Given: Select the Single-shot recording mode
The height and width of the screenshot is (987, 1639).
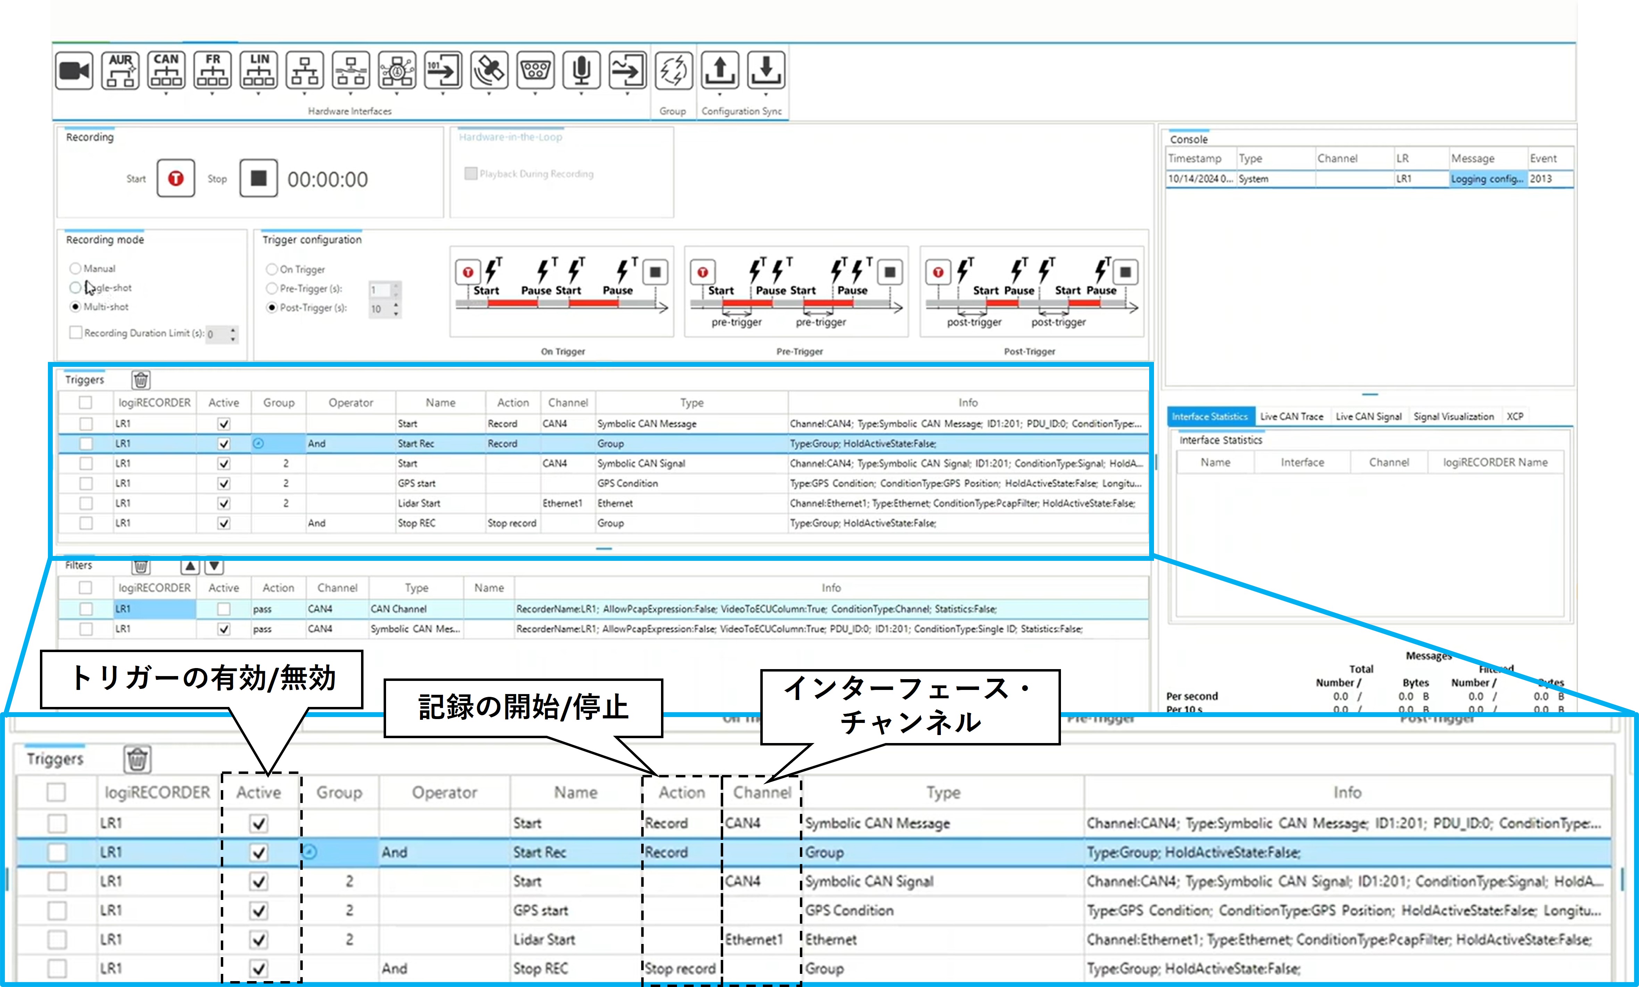Looking at the screenshot, I should (x=75, y=288).
